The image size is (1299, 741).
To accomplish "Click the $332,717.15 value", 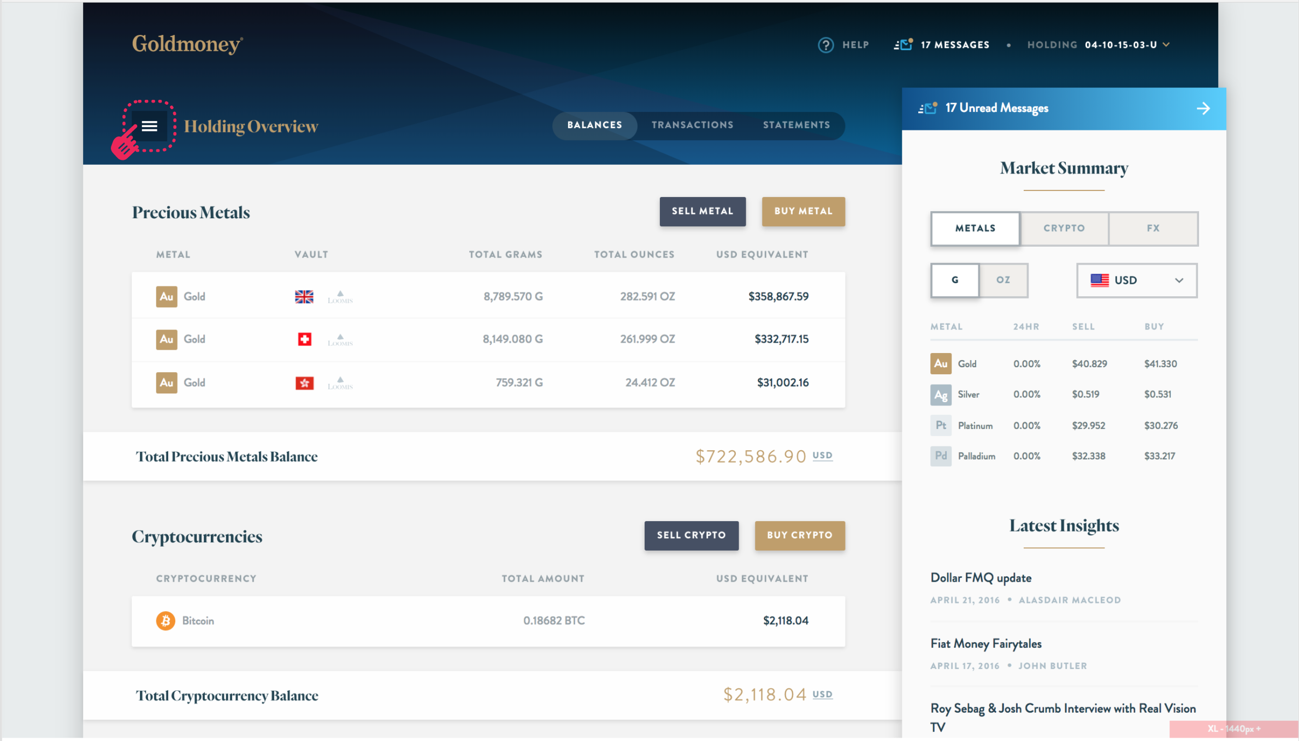I will pyautogui.click(x=782, y=339).
